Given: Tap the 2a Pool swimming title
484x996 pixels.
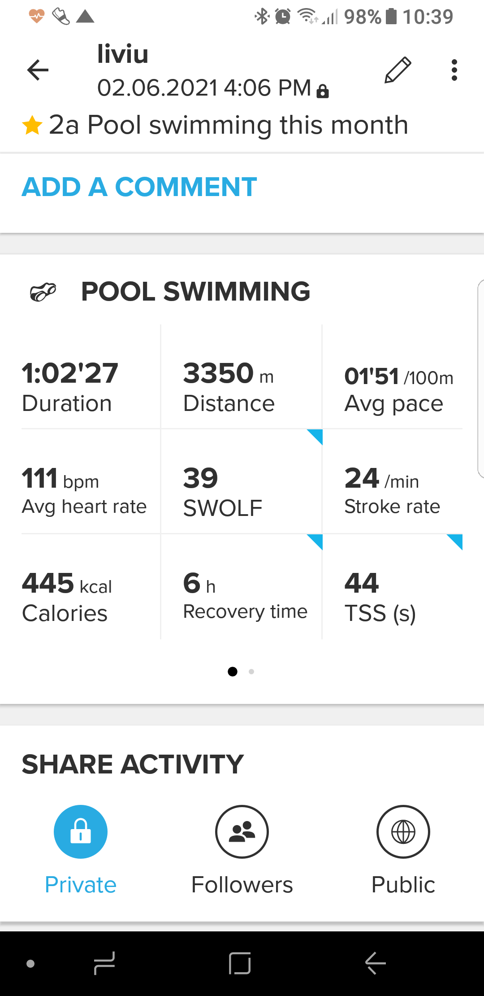Looking at the screenshot, I should point(228,125).
